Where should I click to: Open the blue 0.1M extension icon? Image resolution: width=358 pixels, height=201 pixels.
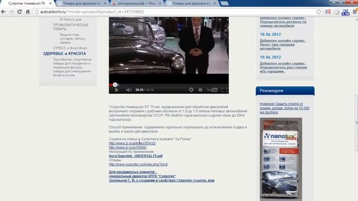pos(346,12)
